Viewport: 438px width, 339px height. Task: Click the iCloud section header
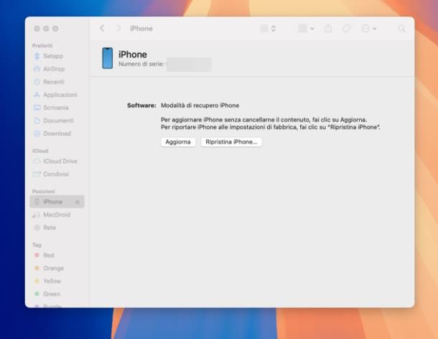pos(40,151)
